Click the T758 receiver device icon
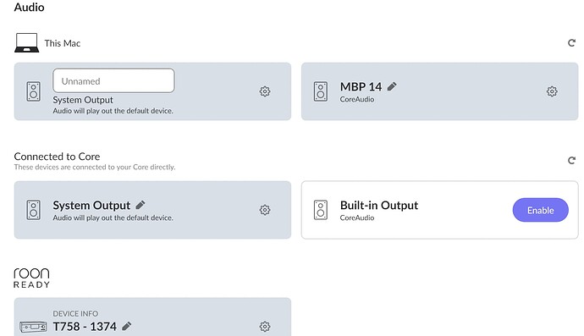584x336 pixels. [x=33, y=327]
